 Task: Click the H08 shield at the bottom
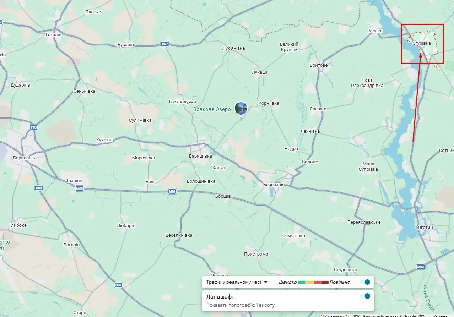click(118, 285)
